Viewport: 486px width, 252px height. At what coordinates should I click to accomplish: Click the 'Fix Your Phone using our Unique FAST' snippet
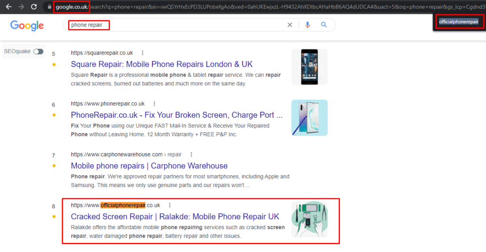[170, 130]
